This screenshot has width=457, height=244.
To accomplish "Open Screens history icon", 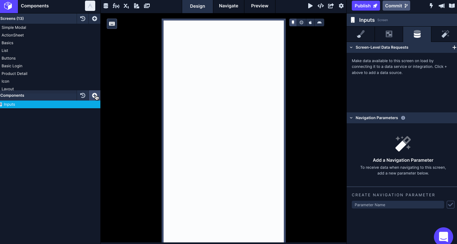I will (x=83, y=19).
